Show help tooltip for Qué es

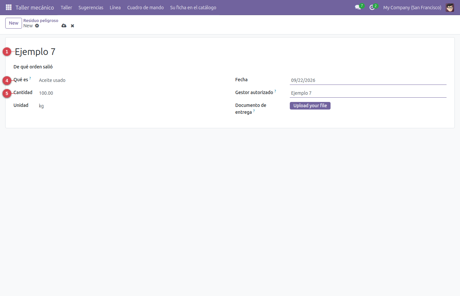[x=30, y=78]
